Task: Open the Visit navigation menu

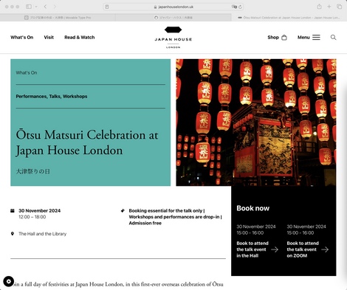Action: pos(49,38)
